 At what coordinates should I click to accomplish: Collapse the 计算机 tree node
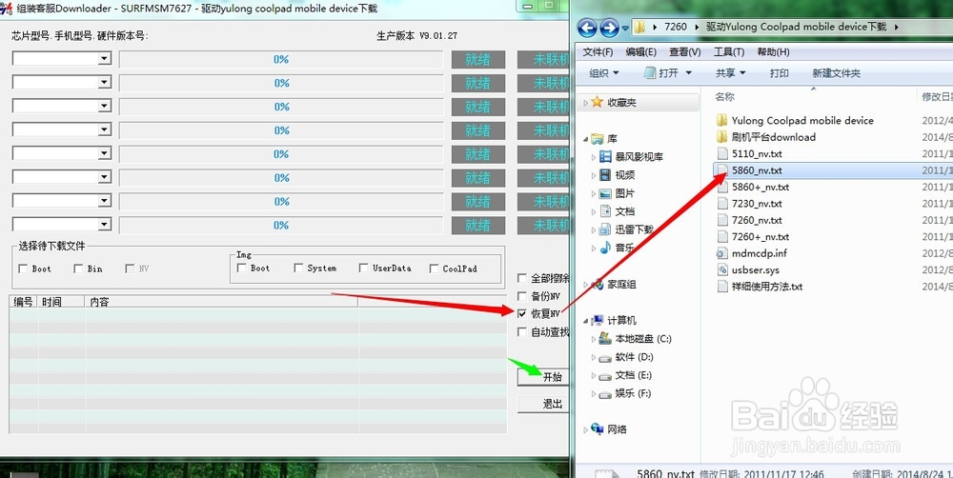585,321
